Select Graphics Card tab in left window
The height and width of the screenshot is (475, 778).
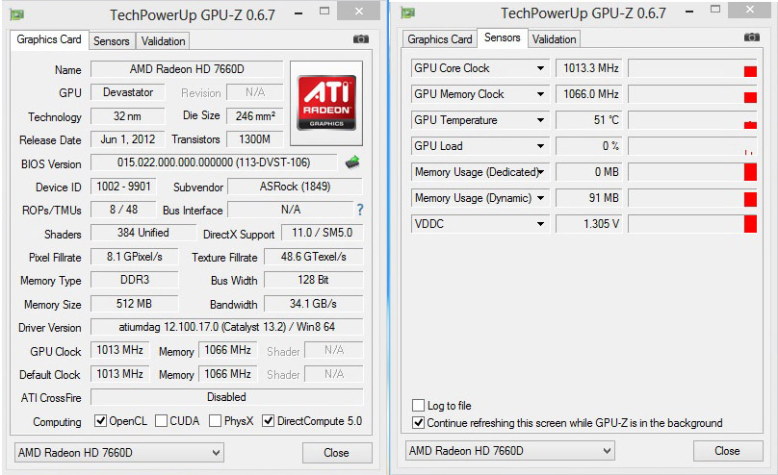tap(49, 39)
